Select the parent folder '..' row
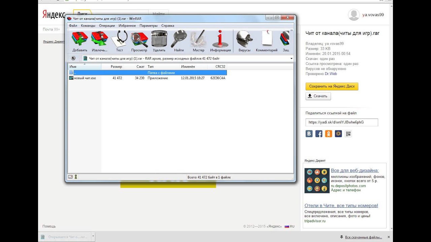Viewport: 431px width, 242px height. pyautogui.click(x=147, y=73)
